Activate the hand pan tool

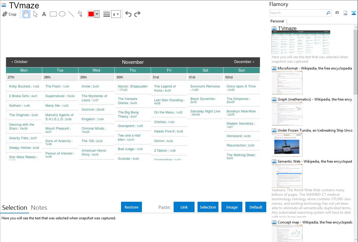[26, 14]
